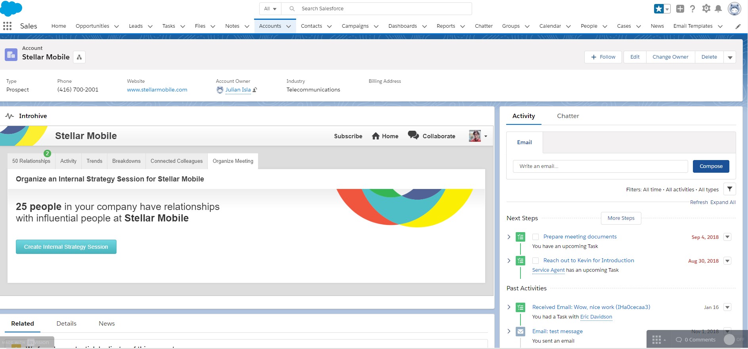Image resolution: width=748 pixels, height=349 pixels.
Task: Open www.stellarmobile.com website link
Action: [157, 90]
